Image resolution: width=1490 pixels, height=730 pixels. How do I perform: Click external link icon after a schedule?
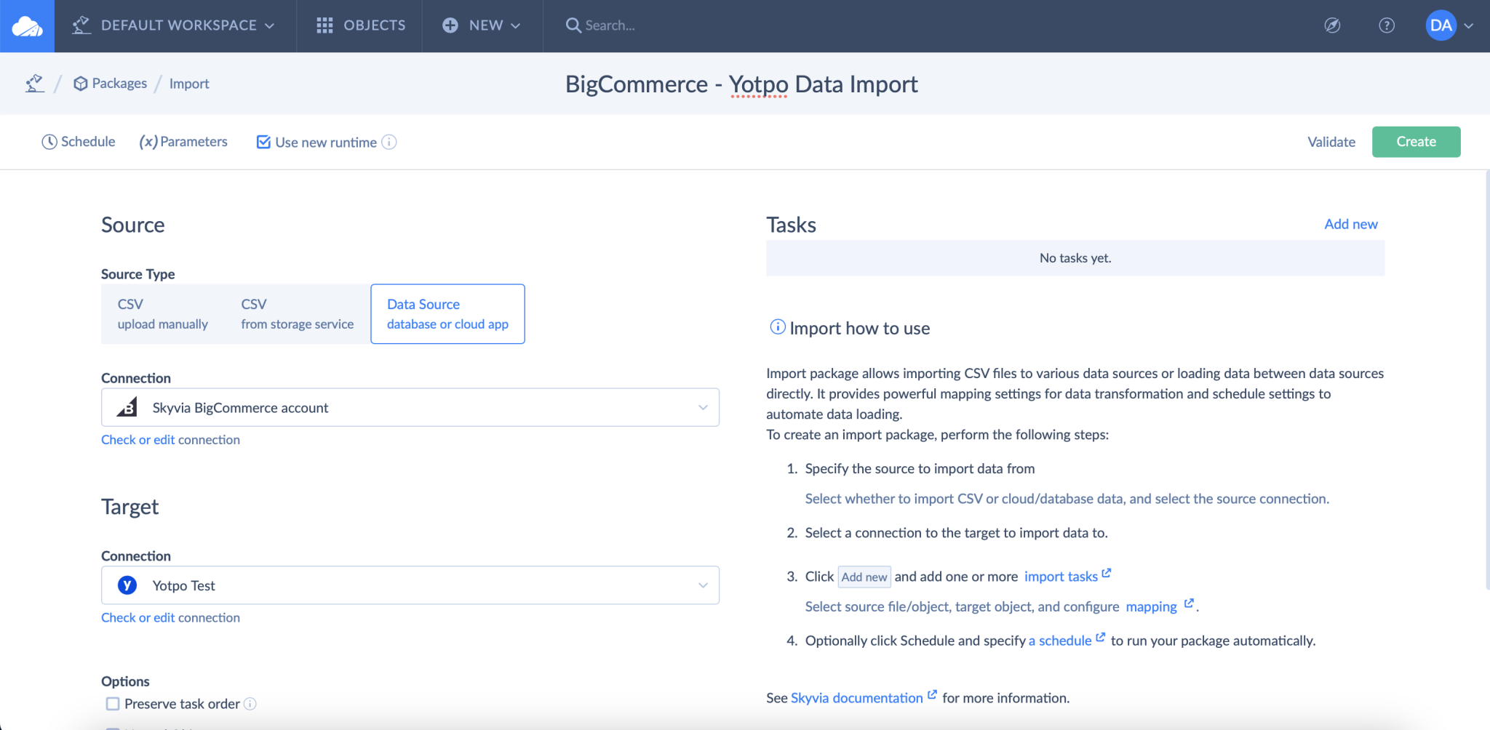(x=1100, y=637)
